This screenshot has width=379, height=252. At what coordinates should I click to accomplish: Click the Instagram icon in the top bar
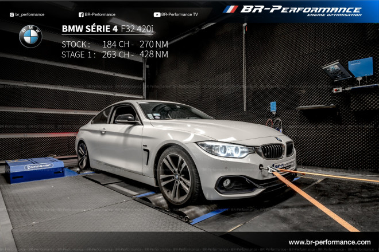coord(11,14)
